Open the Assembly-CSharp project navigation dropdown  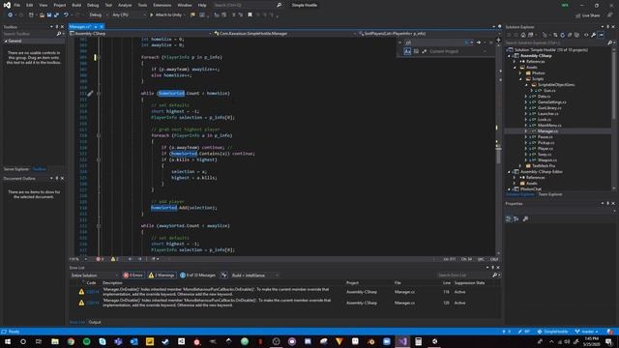[x=141, y=34]
